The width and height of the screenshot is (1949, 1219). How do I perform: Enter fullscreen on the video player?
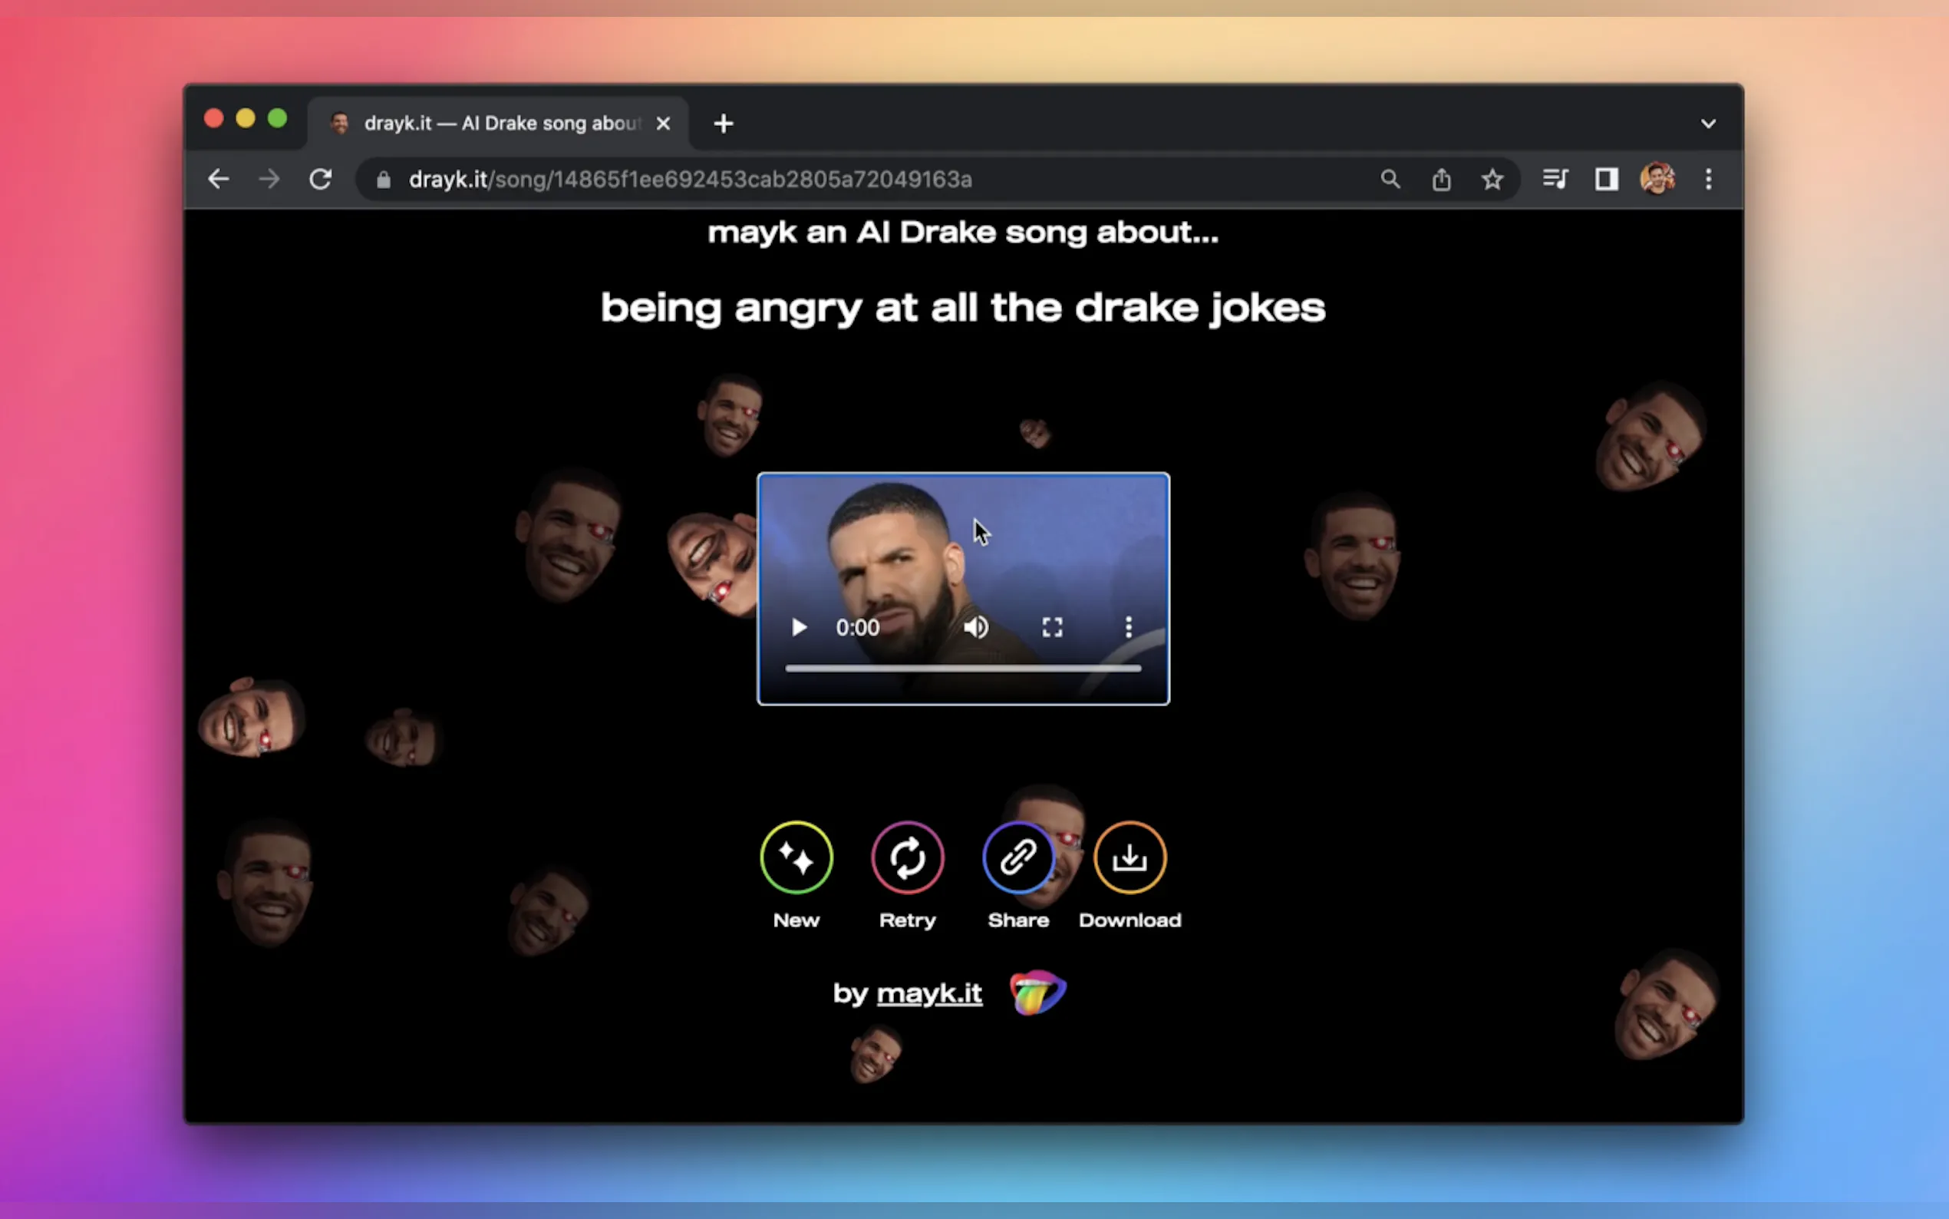1052,627
